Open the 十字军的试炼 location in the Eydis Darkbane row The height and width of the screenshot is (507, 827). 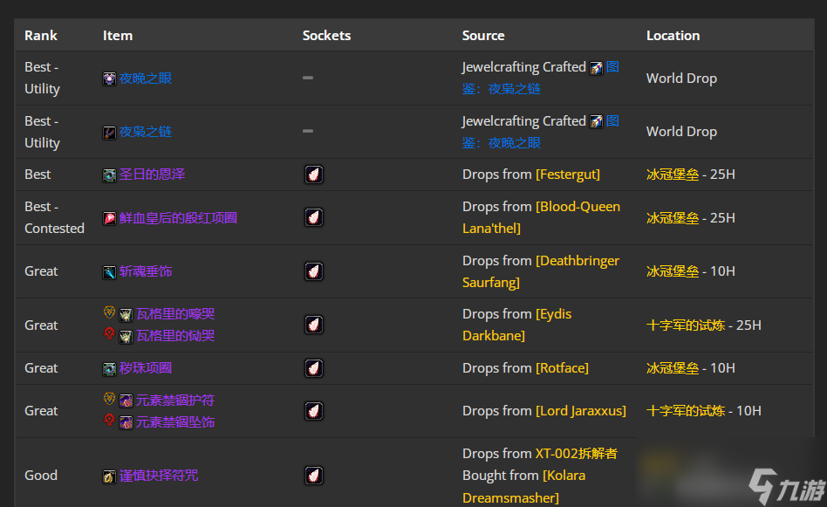pos(686,325)
